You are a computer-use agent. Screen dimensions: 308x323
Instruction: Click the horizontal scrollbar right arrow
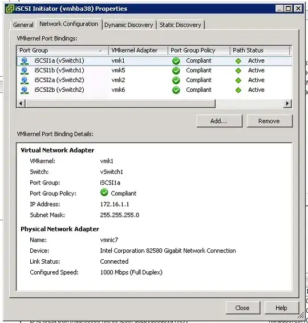(287, 104)
